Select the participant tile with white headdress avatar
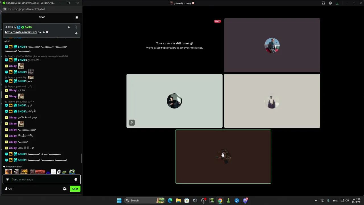364x205 pixels. pyautogui.click(x=272, y=101)
